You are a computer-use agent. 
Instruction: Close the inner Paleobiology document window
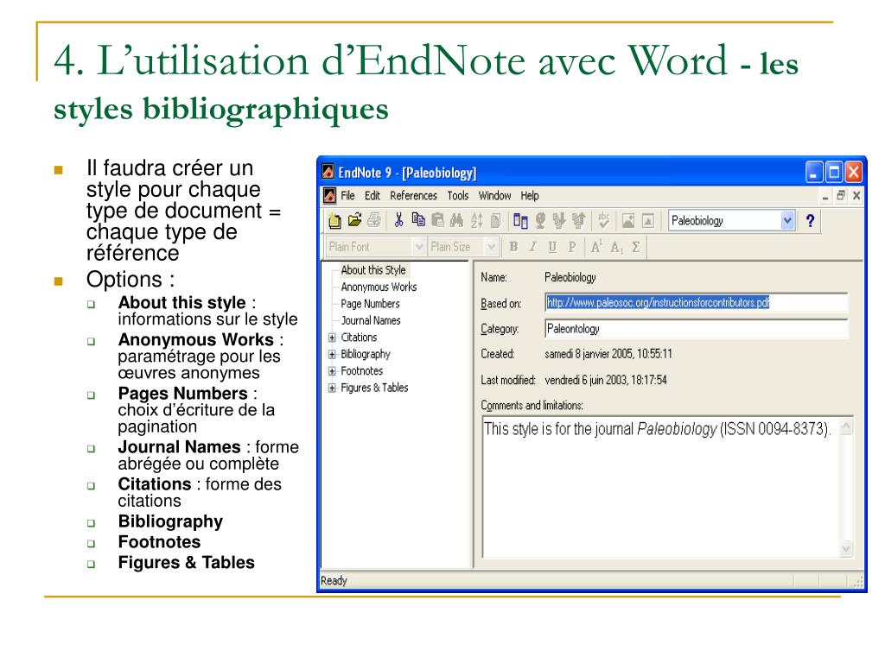pos(856,196)
